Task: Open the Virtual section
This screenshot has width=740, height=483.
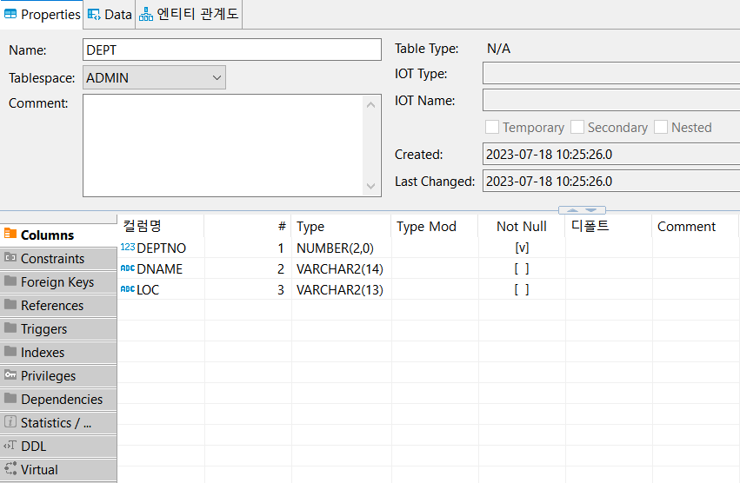Action: click(x=58, y=470)
